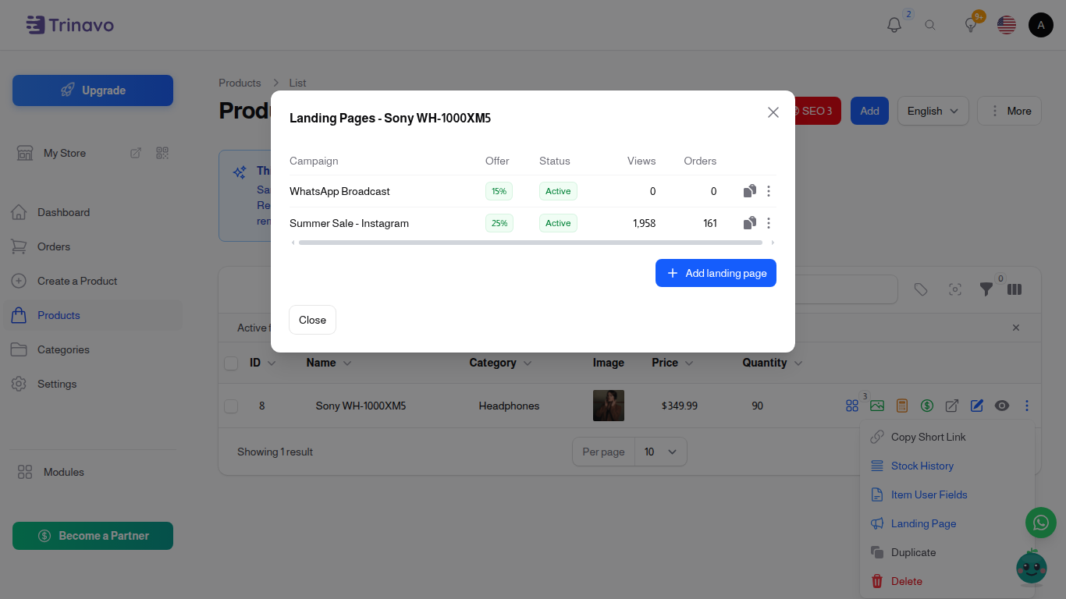Toggle the select-all checkbox in table header

click(x=231, y=363)
